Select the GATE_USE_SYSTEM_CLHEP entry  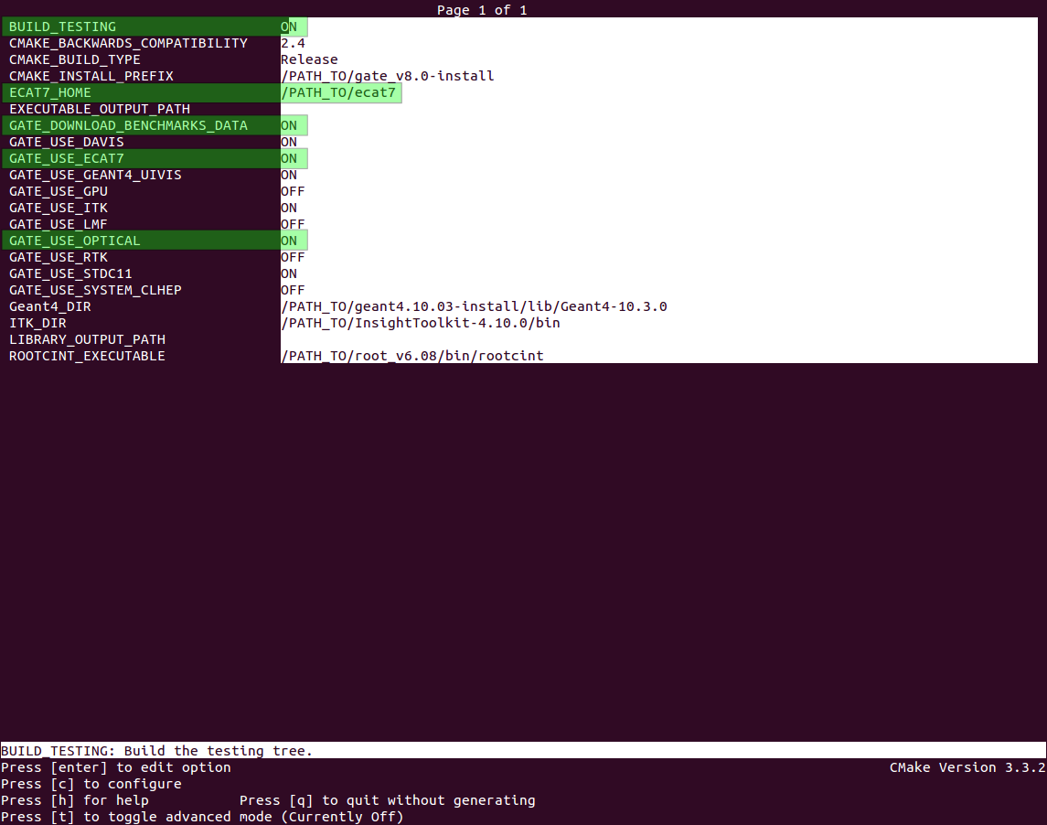click(x=95, y=290)
